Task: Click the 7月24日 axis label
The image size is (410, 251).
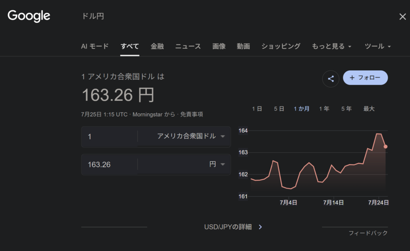Action: (x=378, y=203)
